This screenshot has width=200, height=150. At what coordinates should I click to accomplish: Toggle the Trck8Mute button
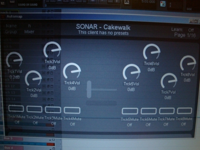coord(184,110)
